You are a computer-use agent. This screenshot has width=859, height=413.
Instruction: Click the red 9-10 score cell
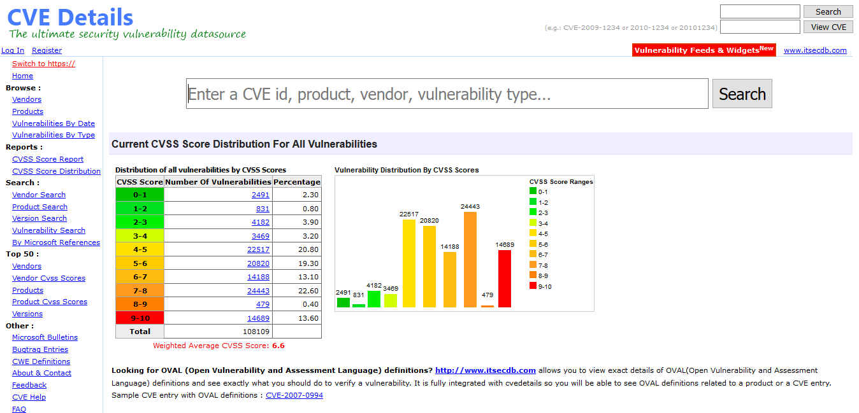140,318
